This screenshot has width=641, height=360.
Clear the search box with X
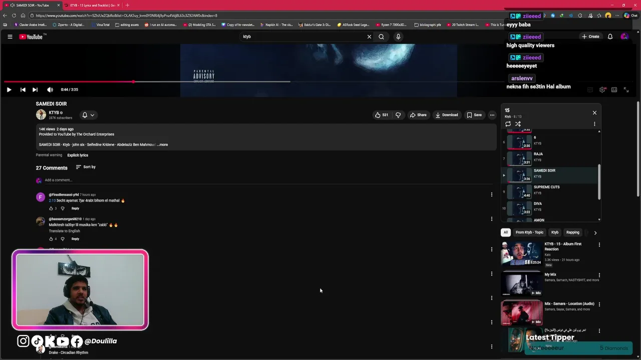pyautogui.click(x=369, y=36)
